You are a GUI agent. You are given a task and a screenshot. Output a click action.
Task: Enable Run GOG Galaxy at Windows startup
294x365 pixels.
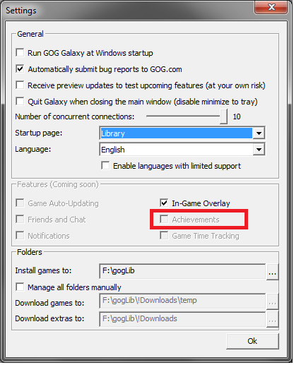tap(20, 52)
